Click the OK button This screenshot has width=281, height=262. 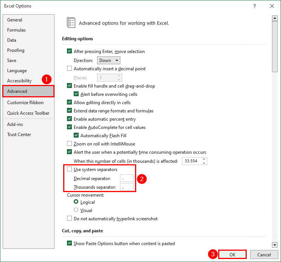[232, 254]
